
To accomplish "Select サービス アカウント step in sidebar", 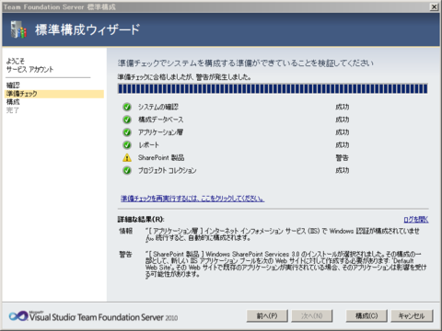I will 29,70.
